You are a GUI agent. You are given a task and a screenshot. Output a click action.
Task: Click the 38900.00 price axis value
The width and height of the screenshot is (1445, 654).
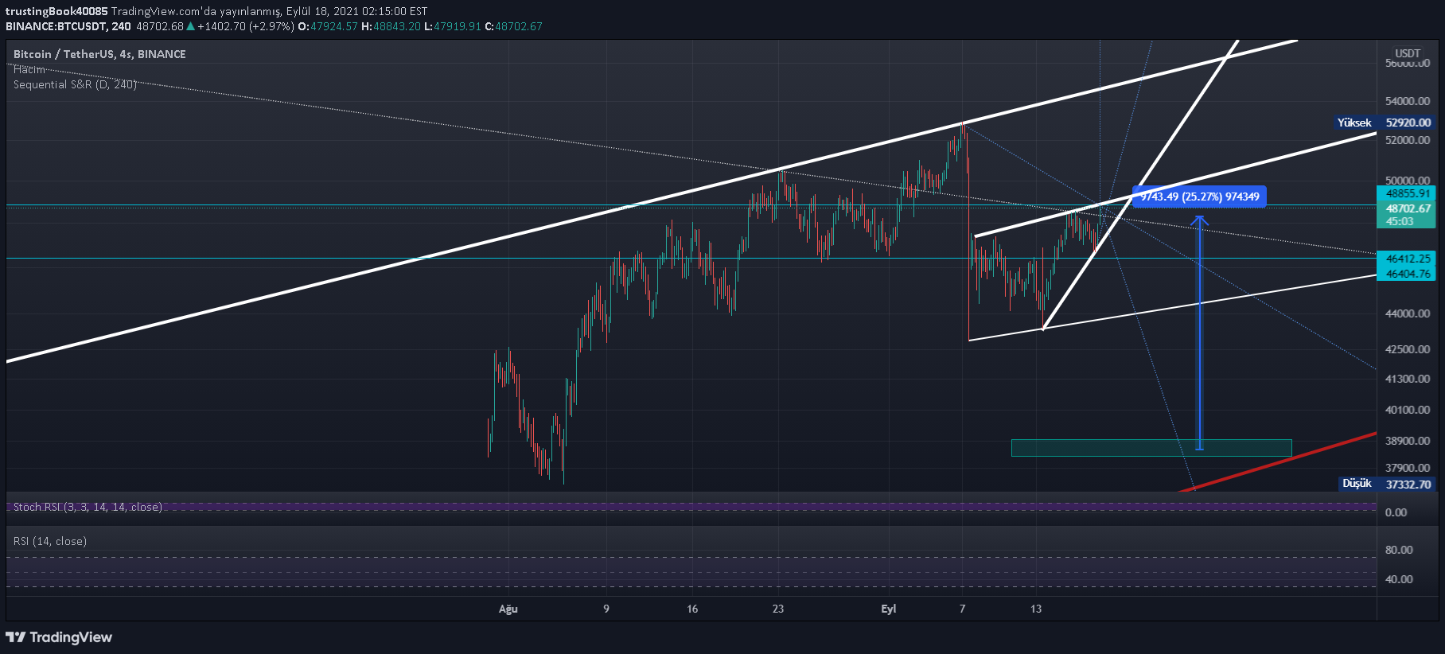point(1407,441)
